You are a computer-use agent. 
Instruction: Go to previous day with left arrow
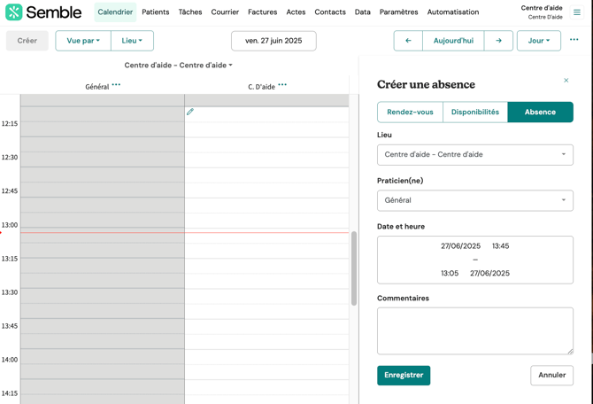pyautogui.click(x=408, y=41)
